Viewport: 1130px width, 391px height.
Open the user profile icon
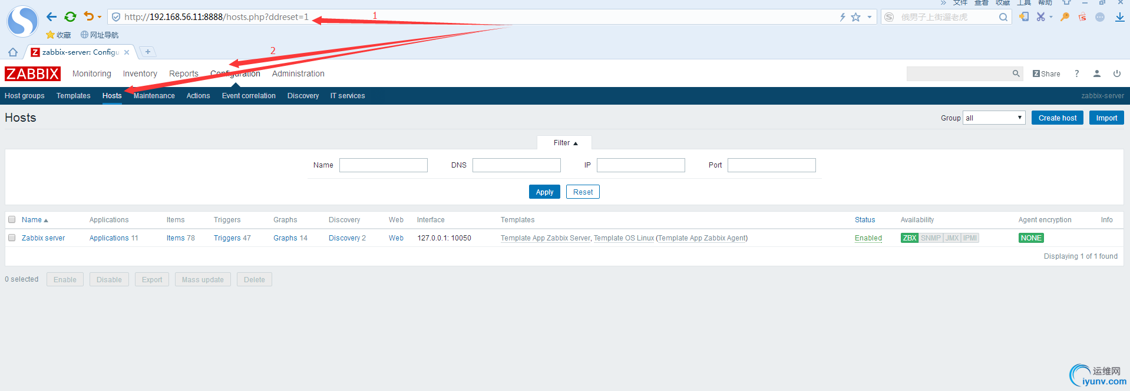pos(1096,73)
